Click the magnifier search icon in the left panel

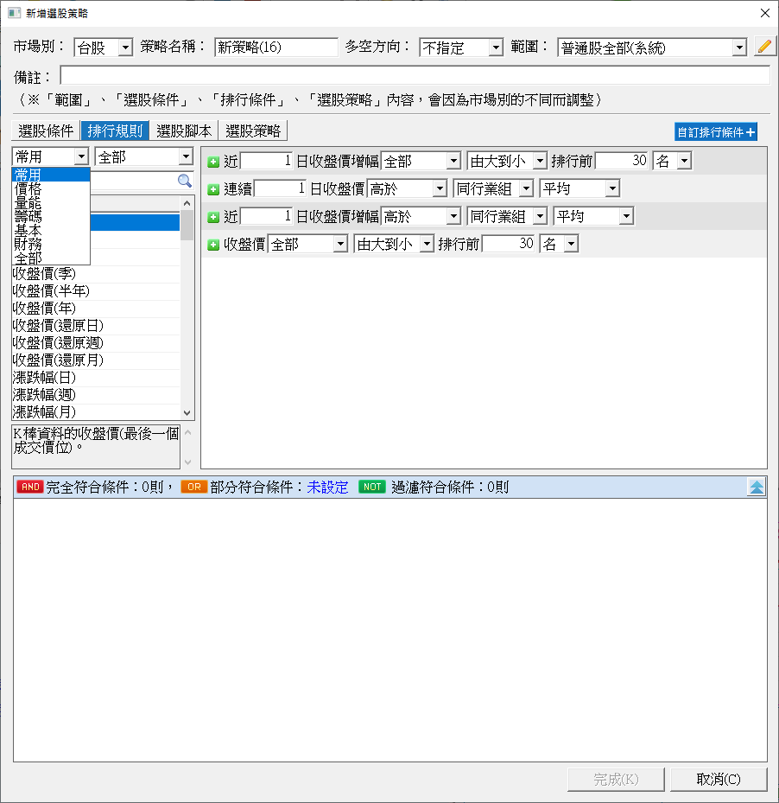(x=185, y=181)
